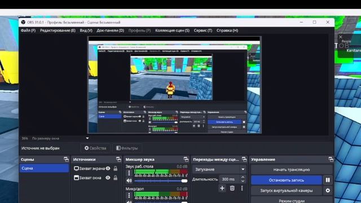
Task: Select the Сцена scene item
Action: click(44, 168)
